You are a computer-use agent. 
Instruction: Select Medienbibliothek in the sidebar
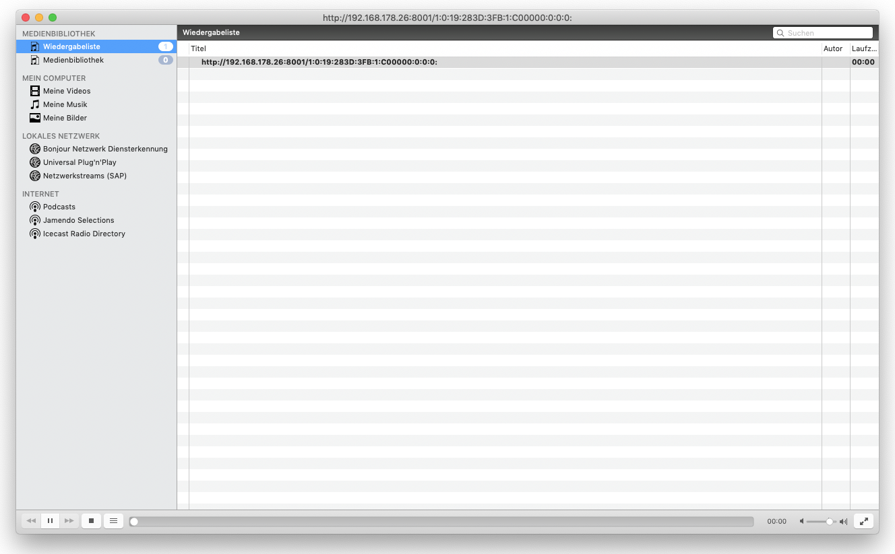pos(73,60)
